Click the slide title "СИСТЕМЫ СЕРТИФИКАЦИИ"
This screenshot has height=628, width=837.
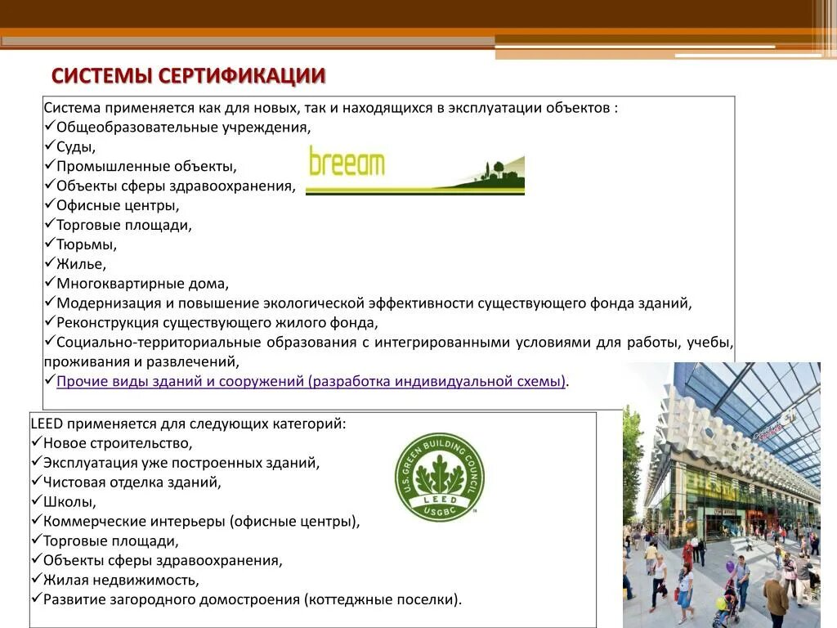(x=189, y=76)
